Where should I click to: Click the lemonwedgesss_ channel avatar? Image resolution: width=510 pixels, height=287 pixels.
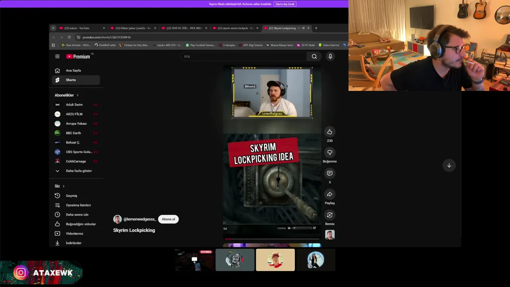[118, 219]
